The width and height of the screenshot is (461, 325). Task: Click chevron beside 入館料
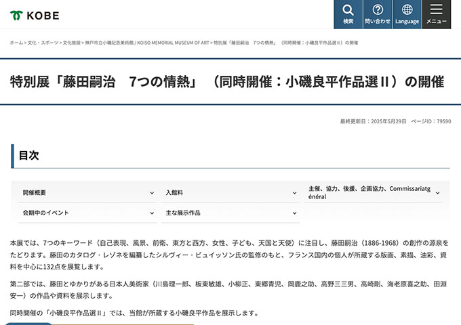click(x=294, y=193)
